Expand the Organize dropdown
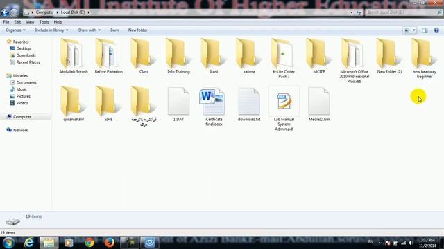444x249 pixels. 15,30
